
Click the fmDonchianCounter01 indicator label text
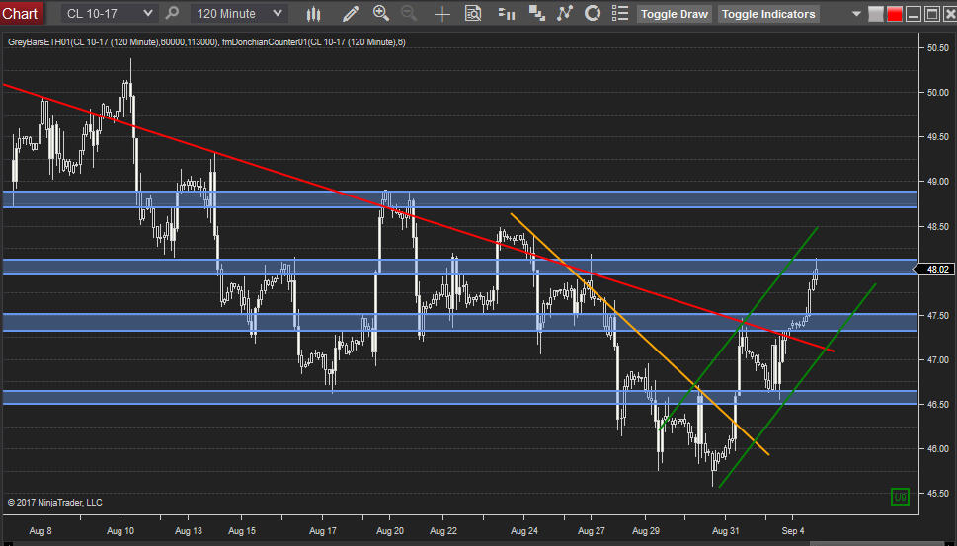pos(314,42)
